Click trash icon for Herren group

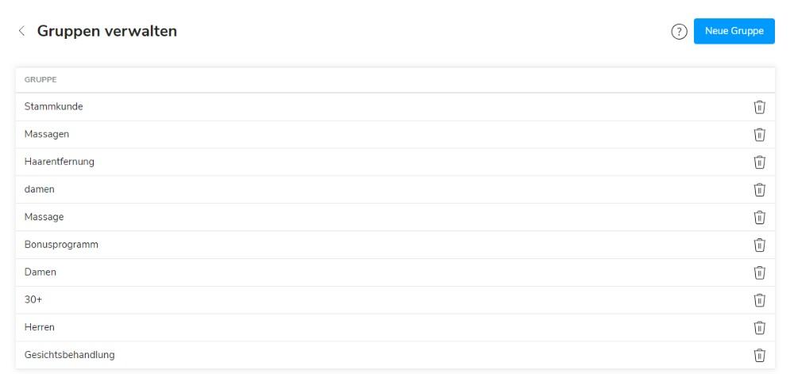pyautogui.click(x=759, y=327)
